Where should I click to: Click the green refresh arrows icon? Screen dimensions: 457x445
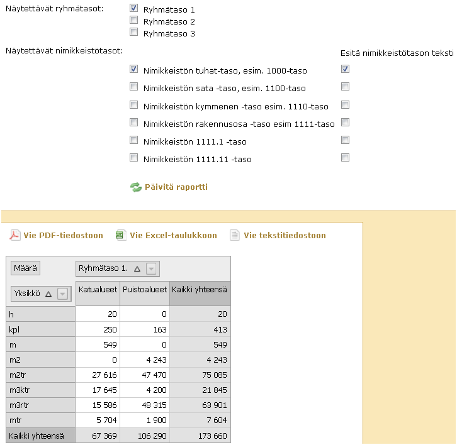point(136,187)
